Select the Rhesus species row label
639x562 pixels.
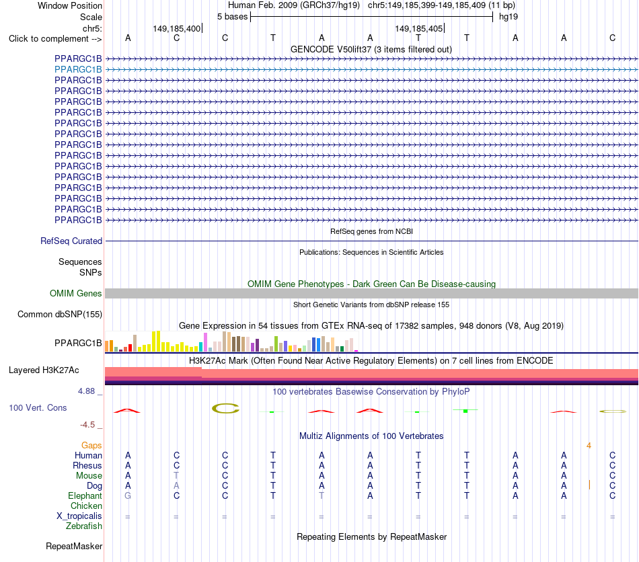(x=87, y=465)
